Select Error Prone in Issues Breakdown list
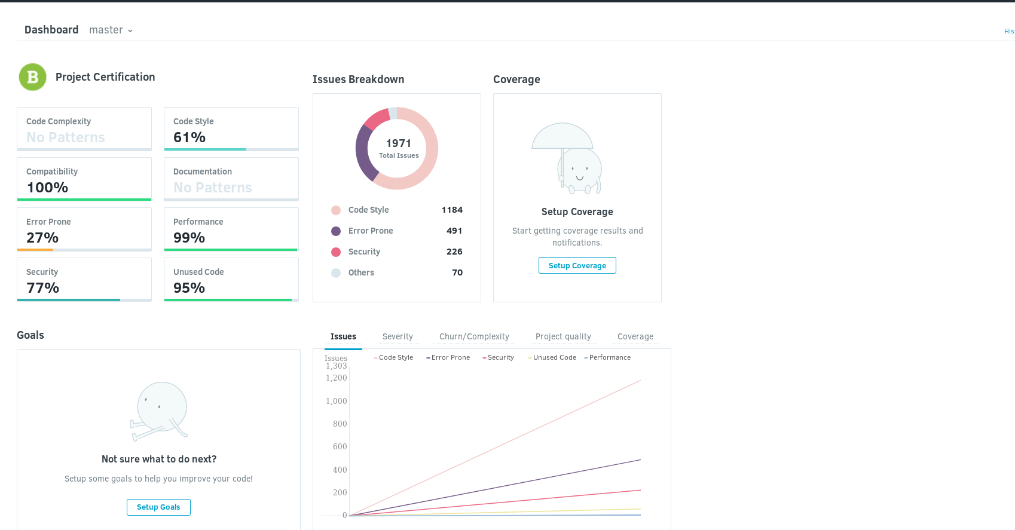 (x=371, y=231)
